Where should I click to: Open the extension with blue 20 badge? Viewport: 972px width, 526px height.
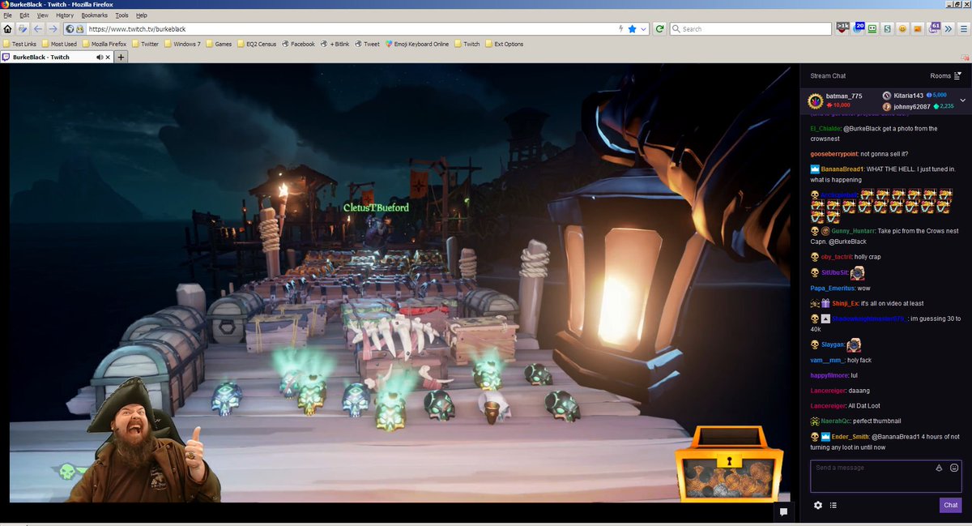pyautogui.click(x=859, y=28)
